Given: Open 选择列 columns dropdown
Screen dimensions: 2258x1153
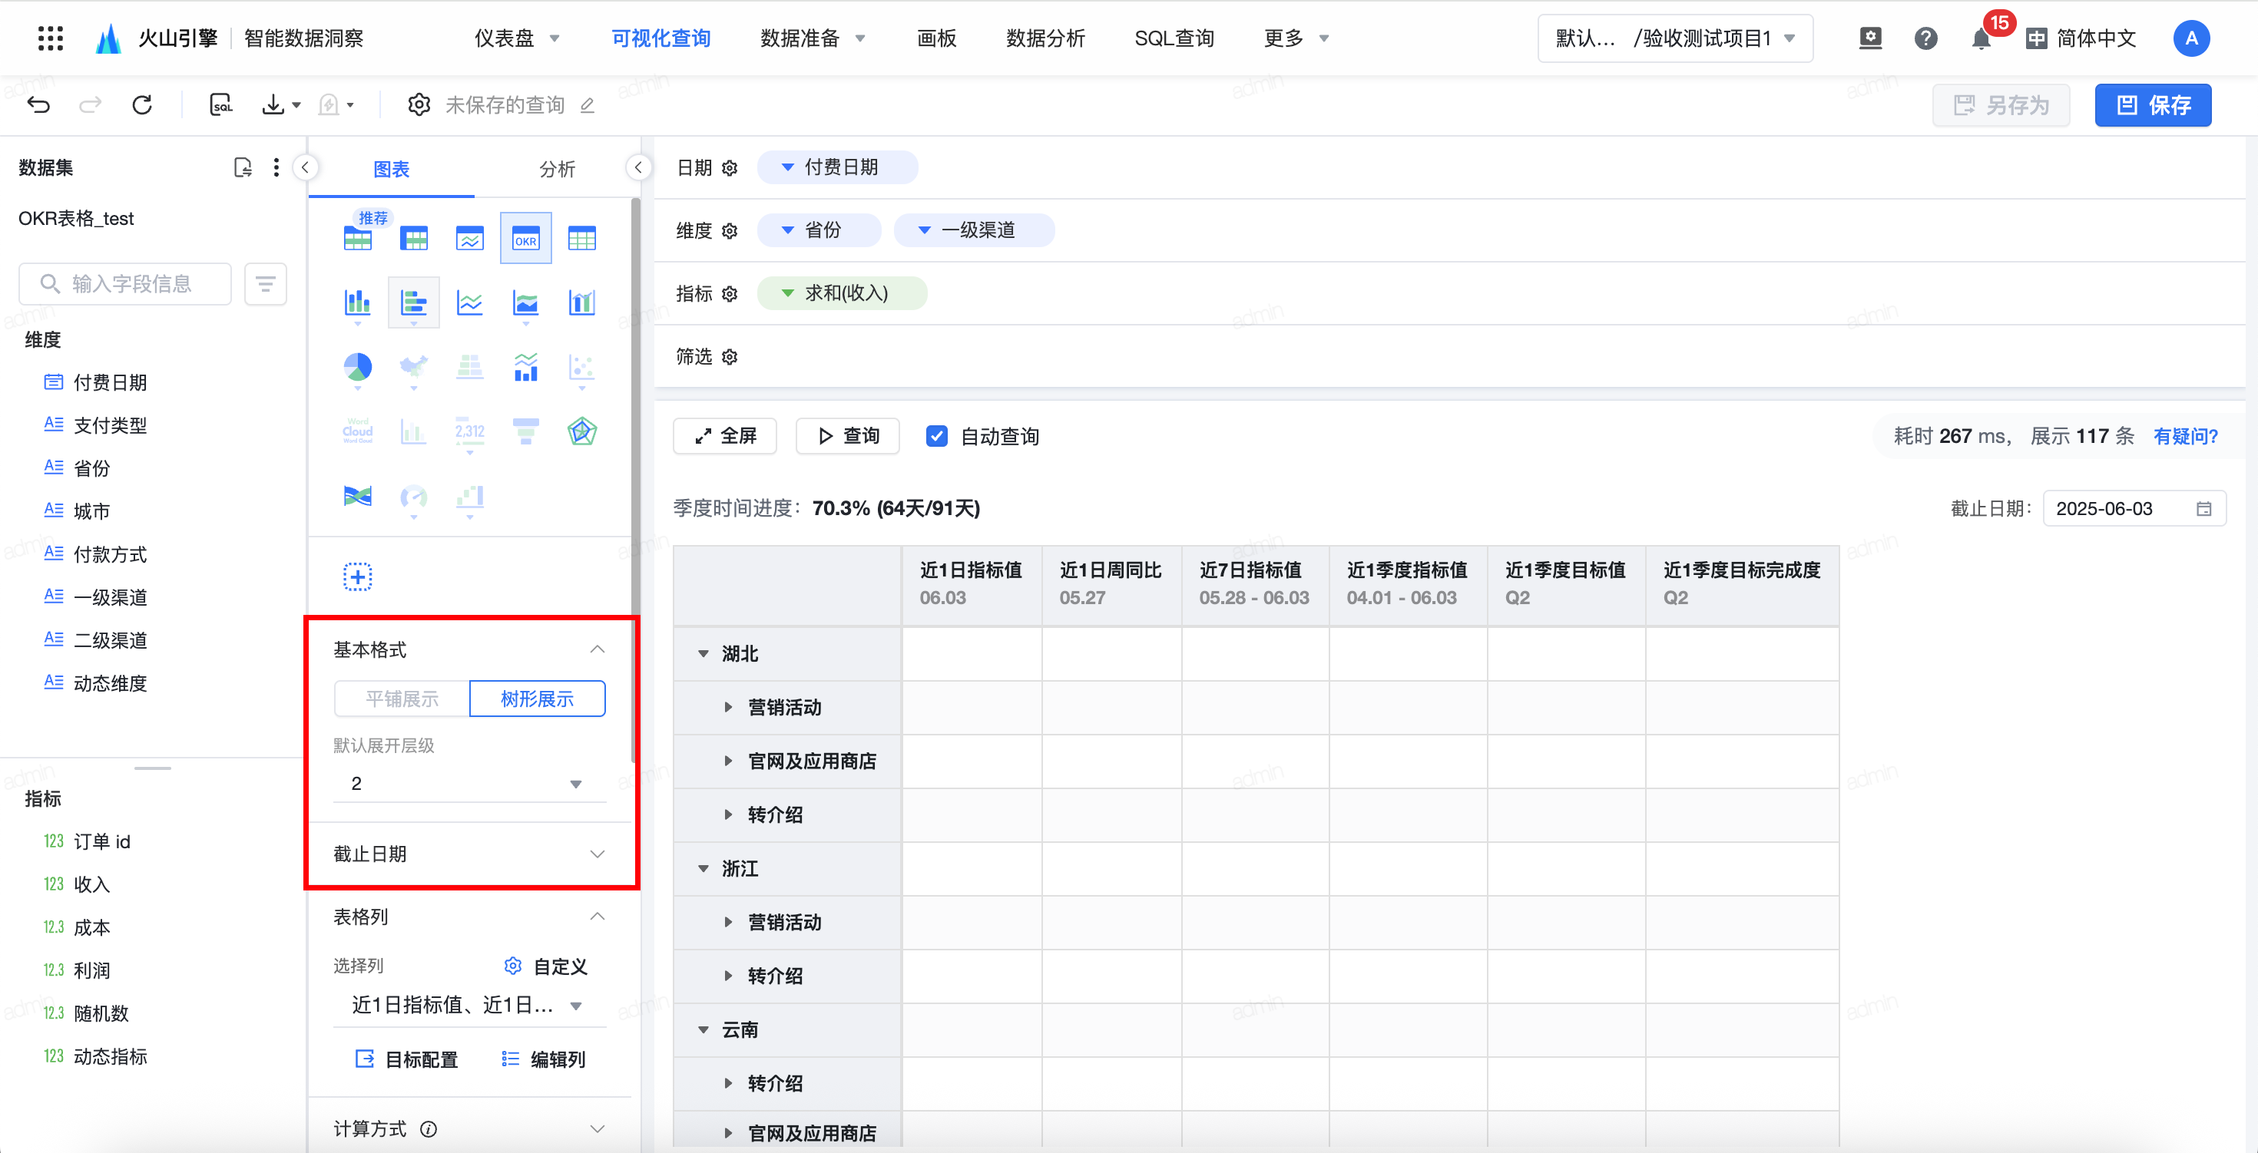Looking at the screenshot, I should coord(470,1006).
